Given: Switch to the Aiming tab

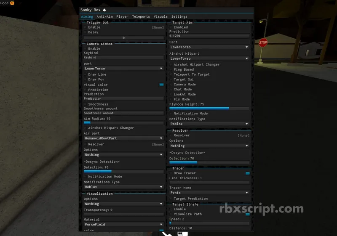Looking at the screenshot, I should [x=87, y=16].
